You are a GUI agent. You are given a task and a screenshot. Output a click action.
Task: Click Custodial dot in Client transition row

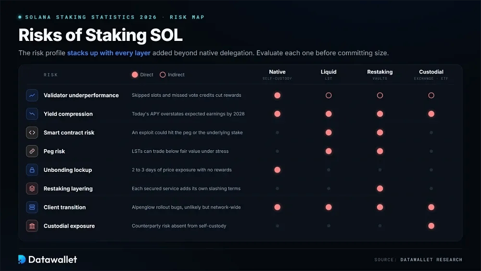(431, 207)
